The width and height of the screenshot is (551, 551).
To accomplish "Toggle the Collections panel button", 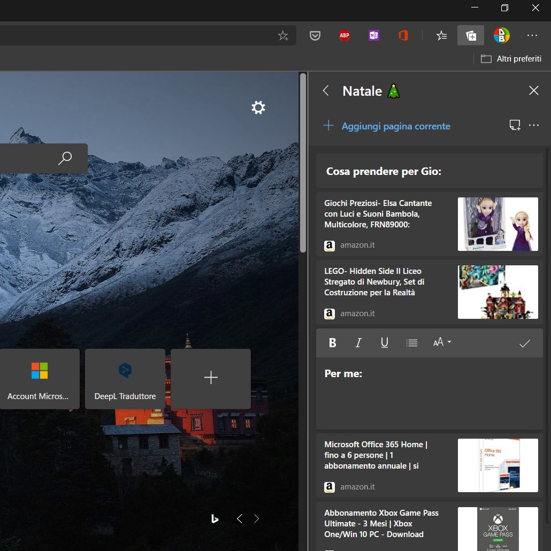I will click(471, 35).
